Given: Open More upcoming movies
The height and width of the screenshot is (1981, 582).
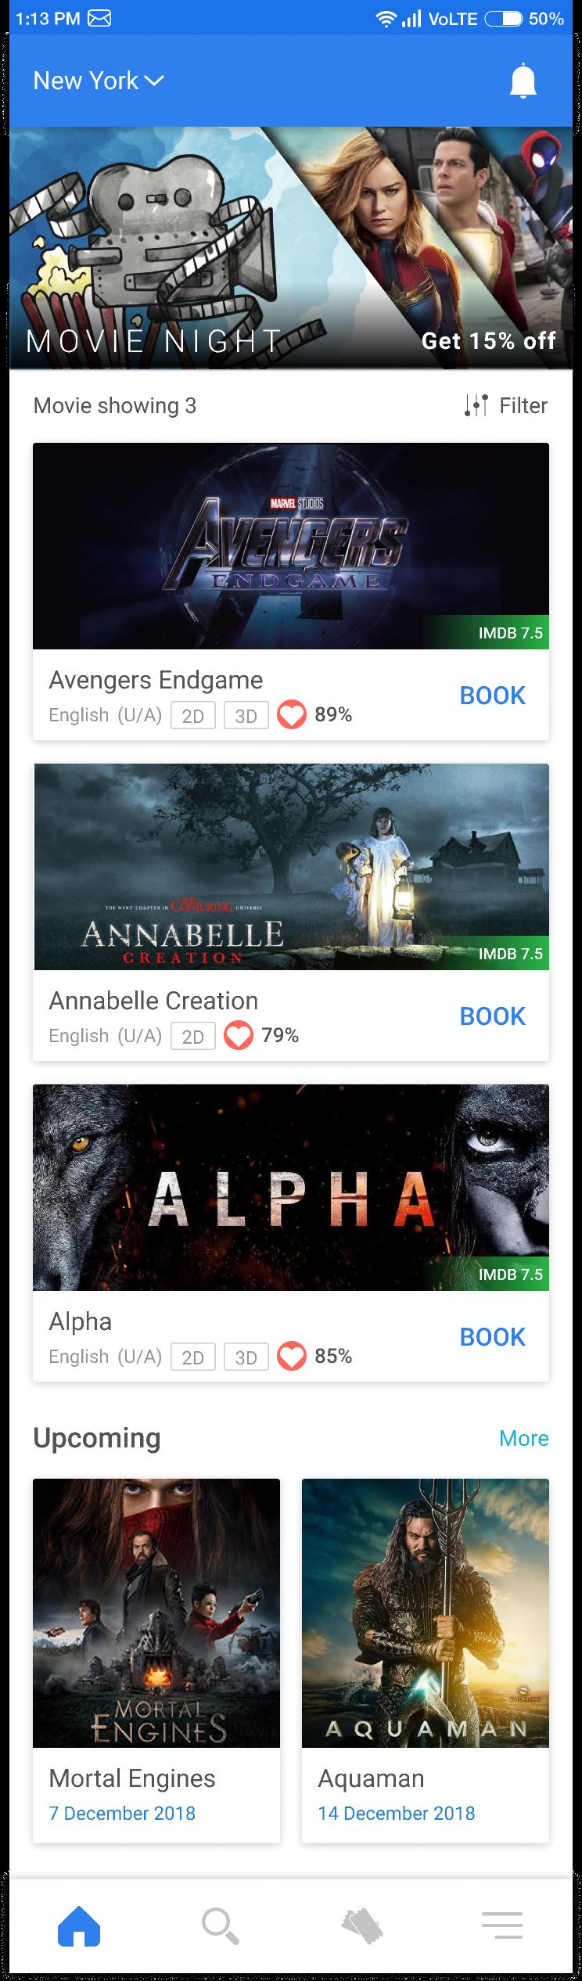Looking at the screenshot, I should coord(524,1438).
